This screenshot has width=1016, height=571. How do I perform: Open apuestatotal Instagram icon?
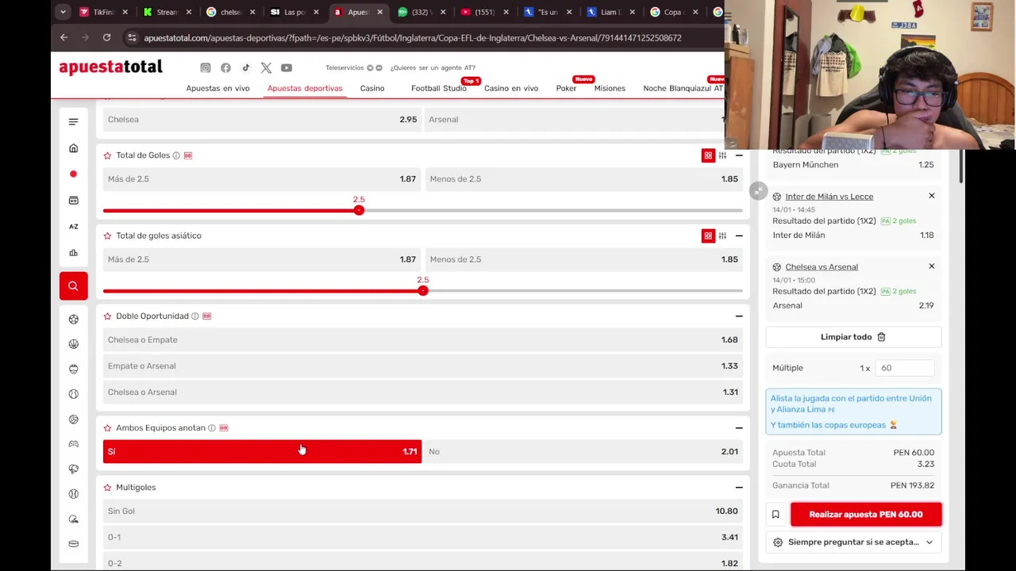click(206, 67)
